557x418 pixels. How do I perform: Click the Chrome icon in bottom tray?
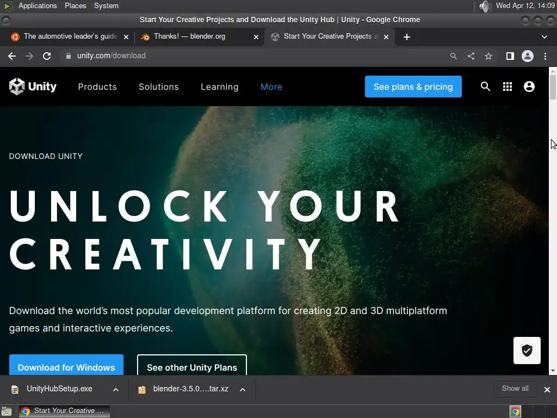(515, 411)
